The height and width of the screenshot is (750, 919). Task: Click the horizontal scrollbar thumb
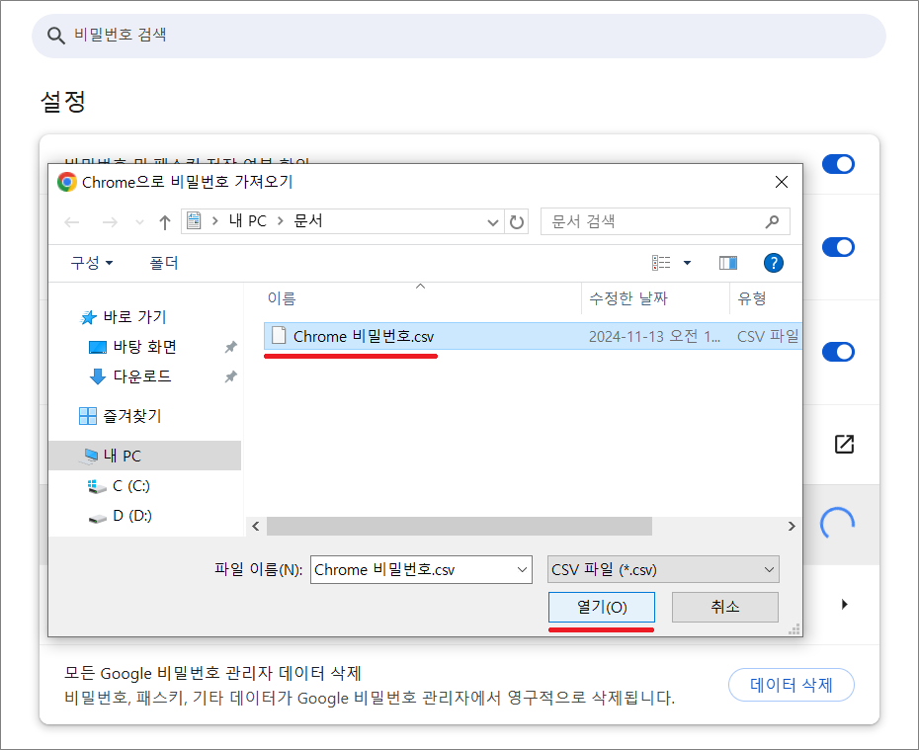point(459,526)
